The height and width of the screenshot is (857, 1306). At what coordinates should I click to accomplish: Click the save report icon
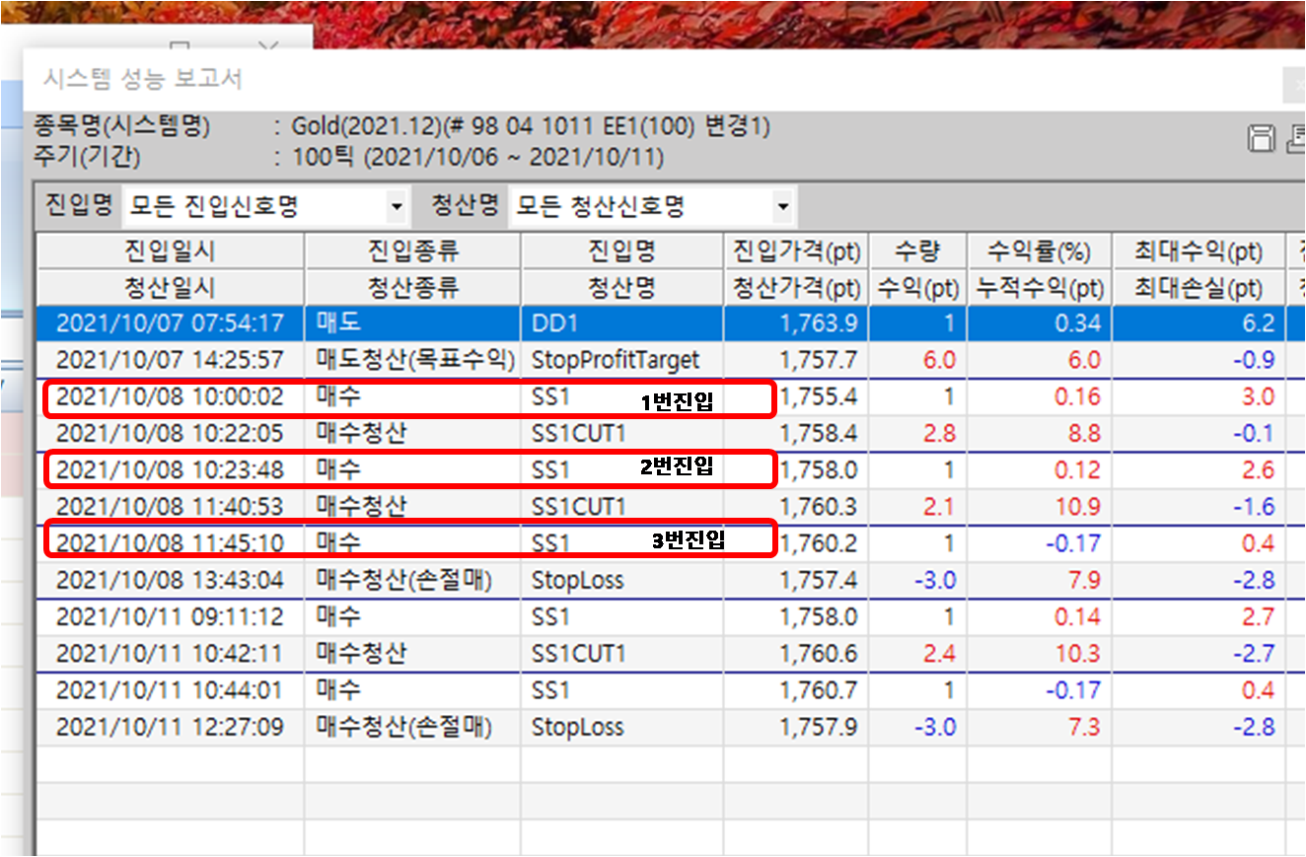[1262, 140]
